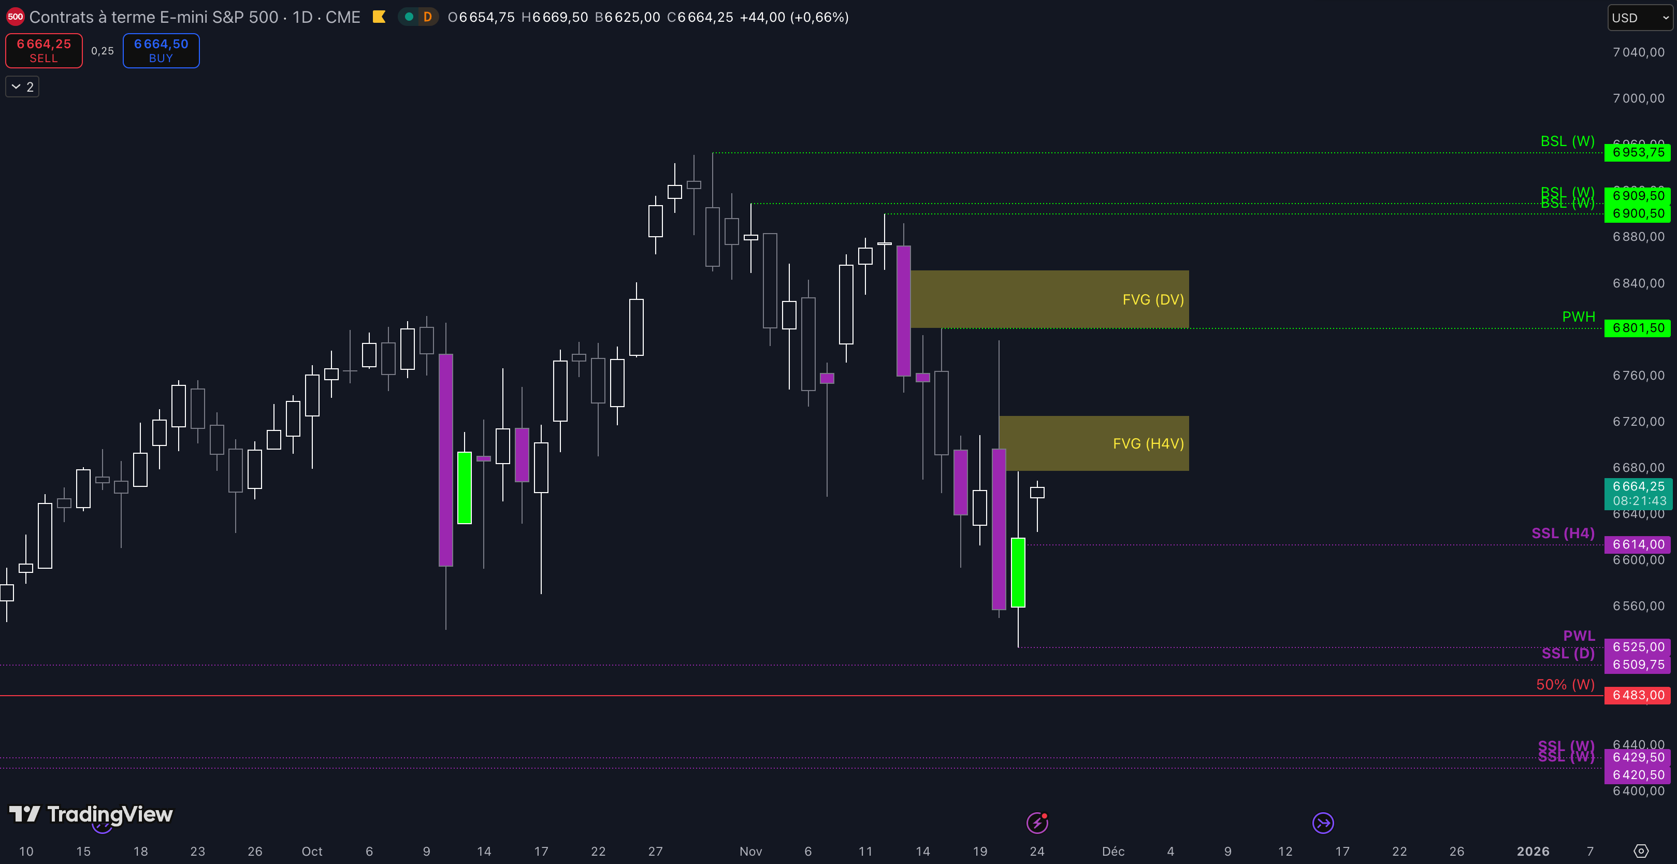The width and height of the screenshot is (1677, 864).
Task: Open the USD currency dropdown
Action: point(1639,18)
